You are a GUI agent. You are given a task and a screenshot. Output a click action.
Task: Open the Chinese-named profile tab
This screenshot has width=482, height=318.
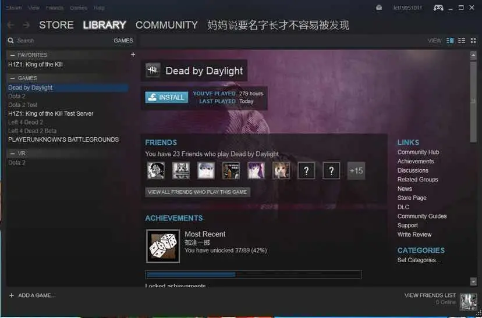[278, 25]
